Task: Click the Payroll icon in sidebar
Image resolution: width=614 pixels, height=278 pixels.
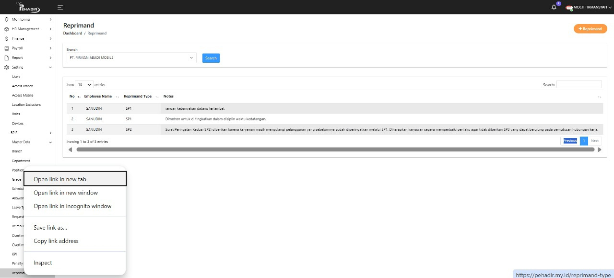Action: [x=7, y=48]
